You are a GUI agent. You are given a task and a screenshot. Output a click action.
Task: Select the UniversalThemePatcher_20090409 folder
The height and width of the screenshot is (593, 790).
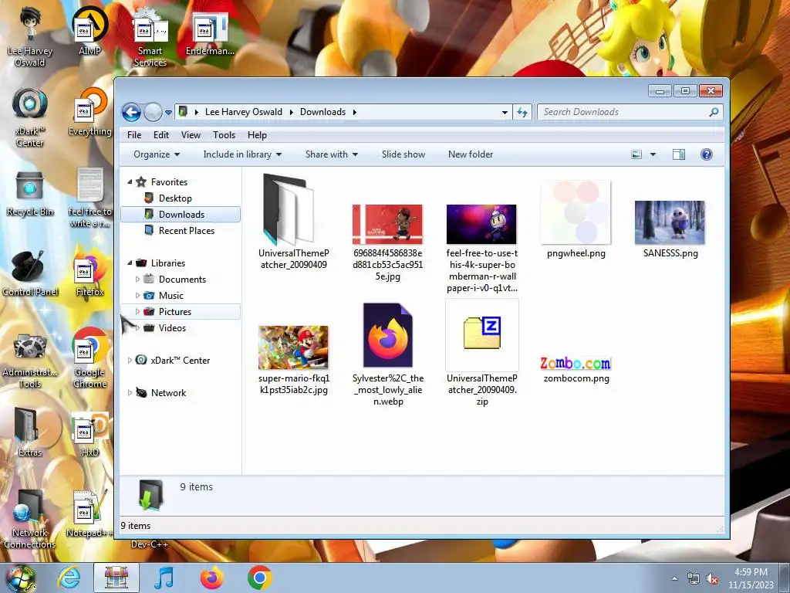294,222
